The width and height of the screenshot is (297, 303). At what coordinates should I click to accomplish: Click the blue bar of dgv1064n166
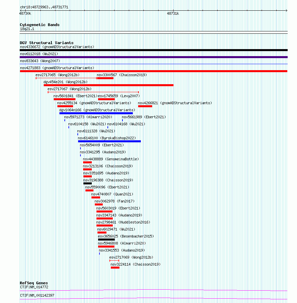tap(96, 113)
